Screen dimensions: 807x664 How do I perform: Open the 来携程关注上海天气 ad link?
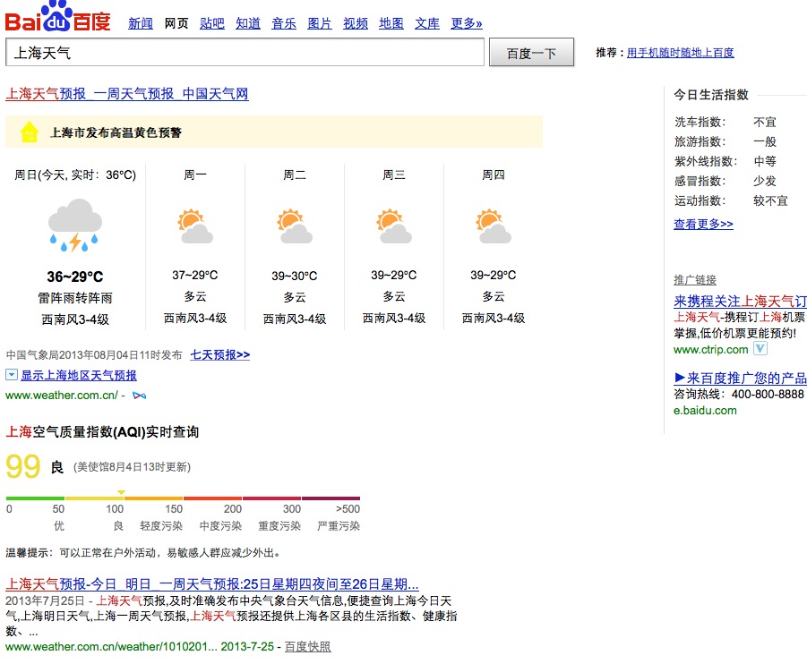click(x=740, y=301)
